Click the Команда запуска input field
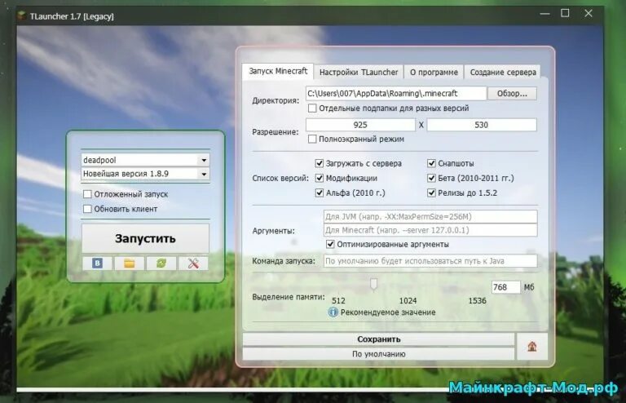Screen dimensions: 626x403 (430, 261)
